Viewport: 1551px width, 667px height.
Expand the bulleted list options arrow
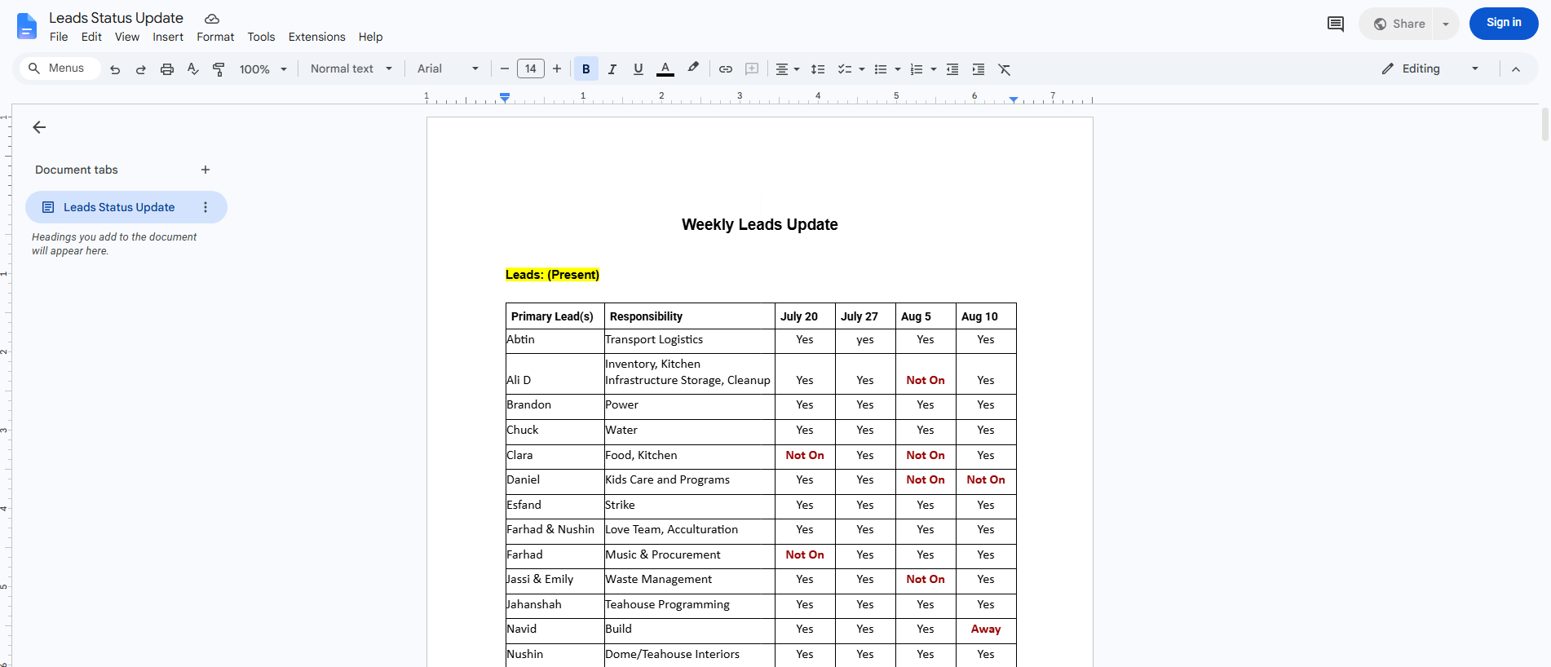[x=898, y=69]
